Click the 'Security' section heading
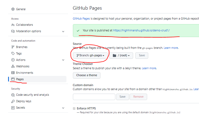199x114 pixels. (x=16, y=89)
